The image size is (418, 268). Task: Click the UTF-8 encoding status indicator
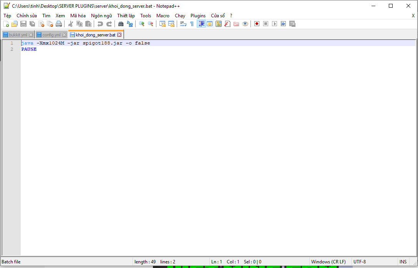coord(360,261)
